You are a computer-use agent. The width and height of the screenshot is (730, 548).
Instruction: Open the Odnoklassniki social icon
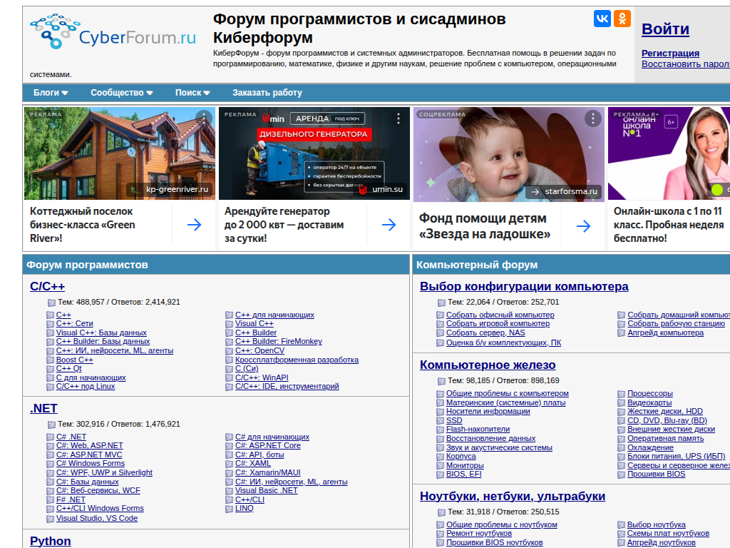(622, 19)
